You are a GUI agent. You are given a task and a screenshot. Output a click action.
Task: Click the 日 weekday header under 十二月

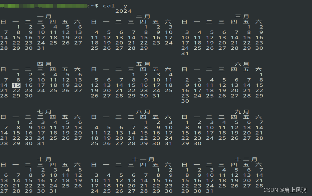click(185, 165)
